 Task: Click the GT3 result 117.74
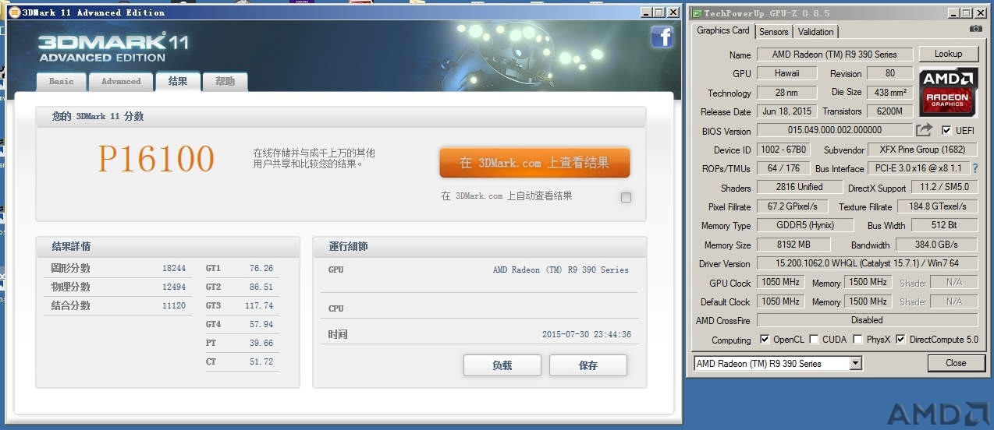pyautogui.click(x=259, y=305)
